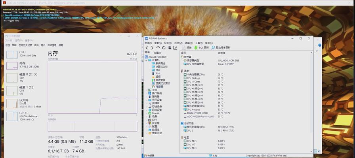Viewport: 355px width, 158px height.
Task: Open AIDA64 远程 menu
Action: point(178,43)
